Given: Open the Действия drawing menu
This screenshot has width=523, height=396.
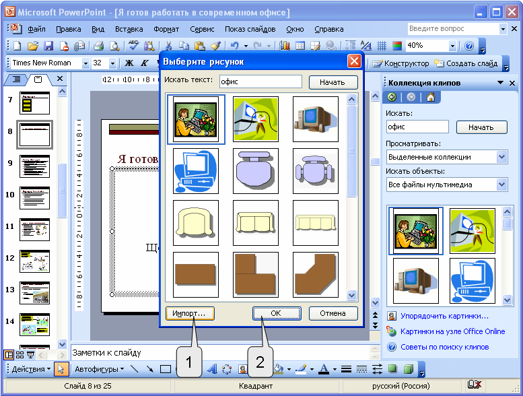Looking at the screenshot, I should pos(31,369).
